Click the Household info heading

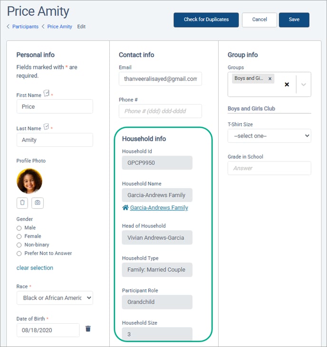[144, 139]
